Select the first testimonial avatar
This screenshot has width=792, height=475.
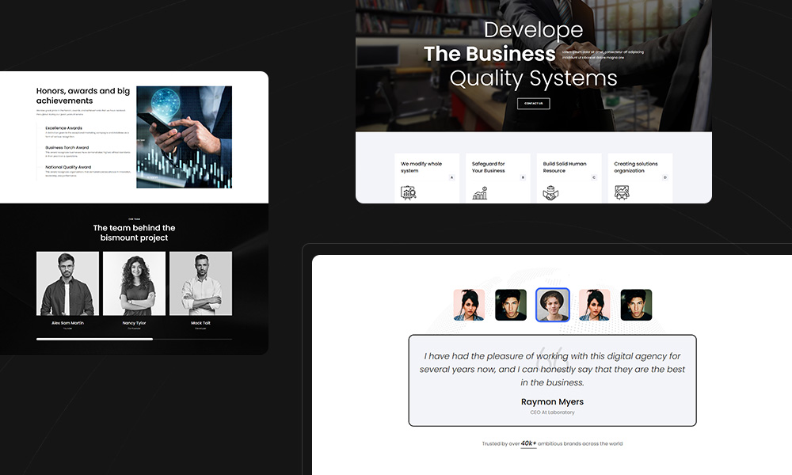469,305
